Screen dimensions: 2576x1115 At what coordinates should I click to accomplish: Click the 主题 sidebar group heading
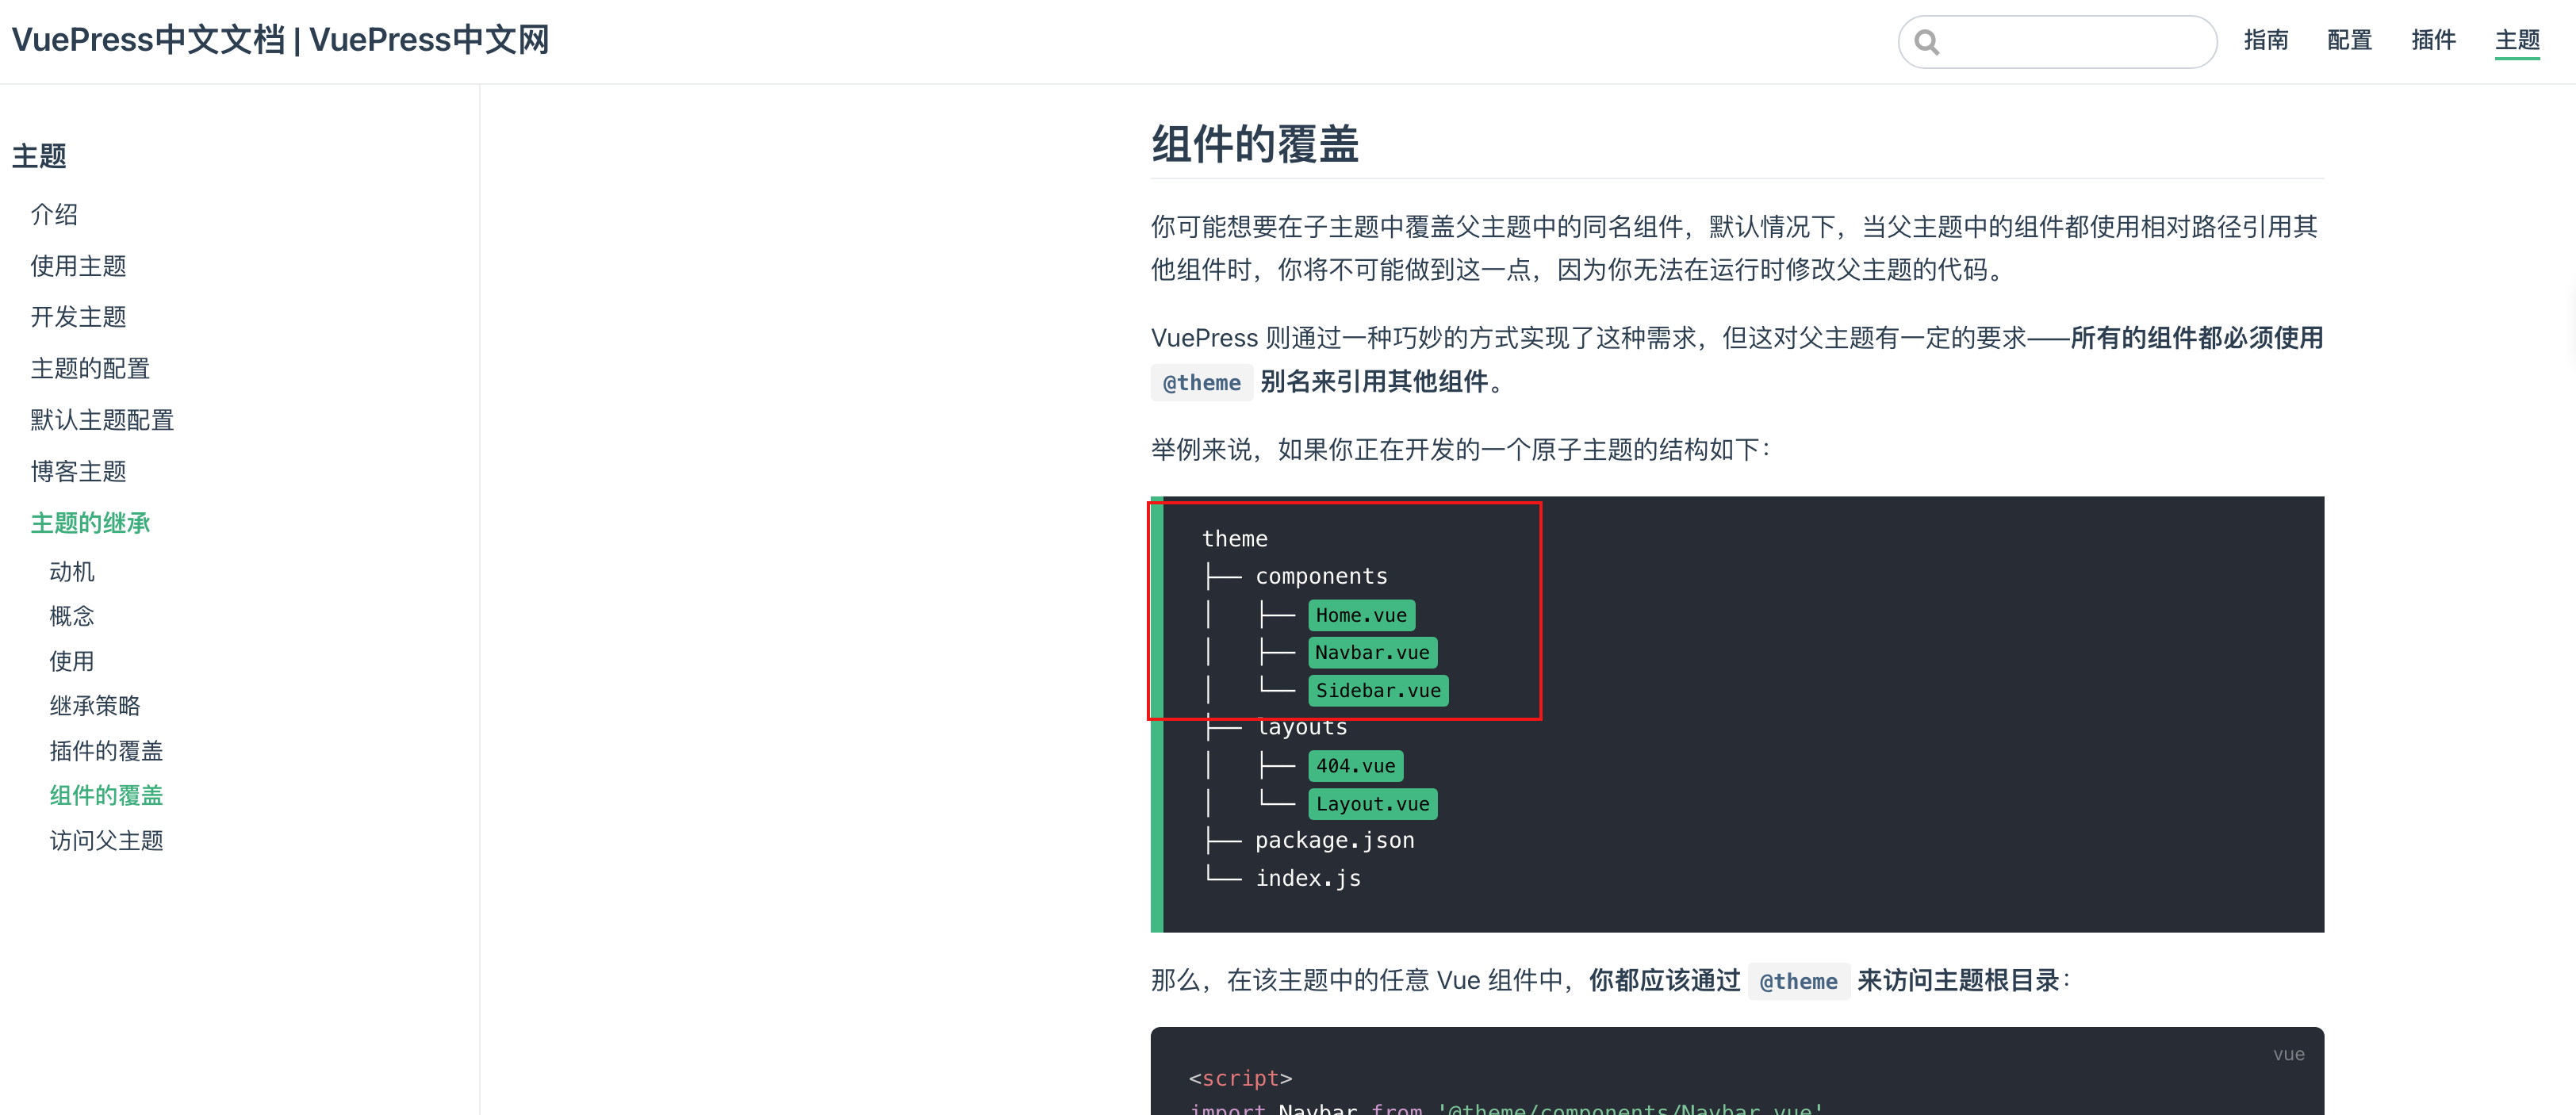(39, 156)
